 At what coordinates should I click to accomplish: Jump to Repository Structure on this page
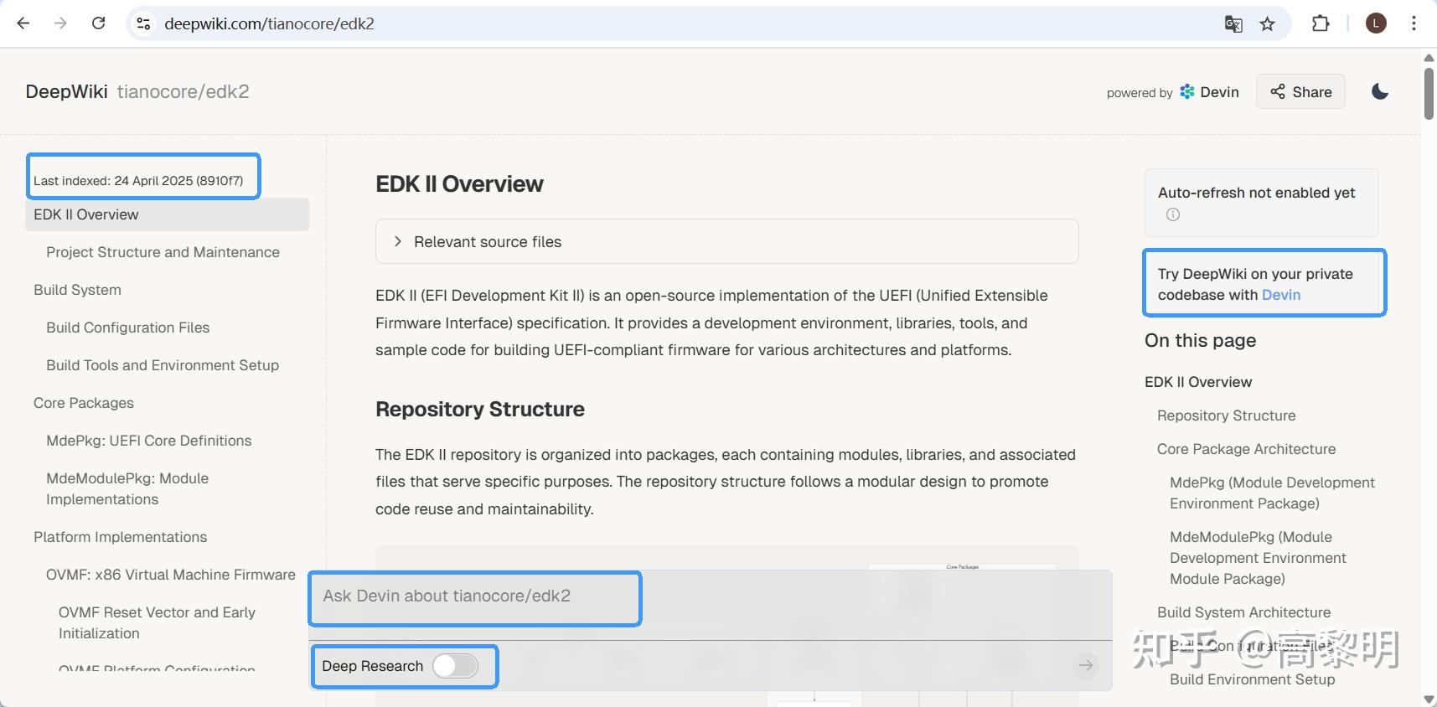pos(1226,415)
